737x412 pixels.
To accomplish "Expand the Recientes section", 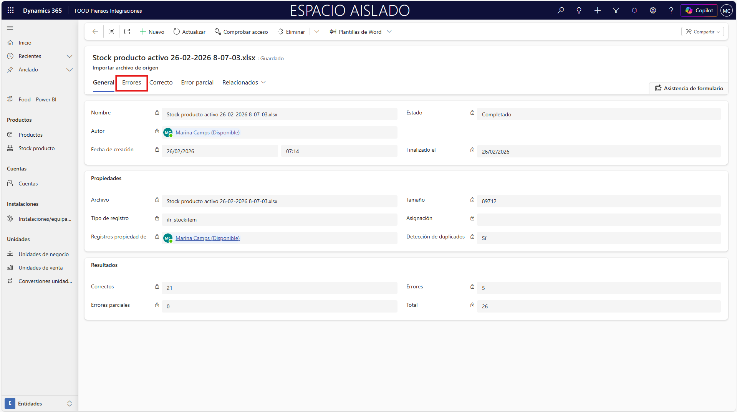I will click(69, 56).
